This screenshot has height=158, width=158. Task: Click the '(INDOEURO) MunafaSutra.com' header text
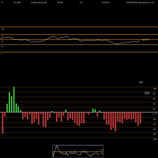click(140, 3)
